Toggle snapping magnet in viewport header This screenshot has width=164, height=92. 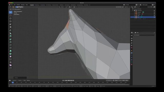click(70, 7)
